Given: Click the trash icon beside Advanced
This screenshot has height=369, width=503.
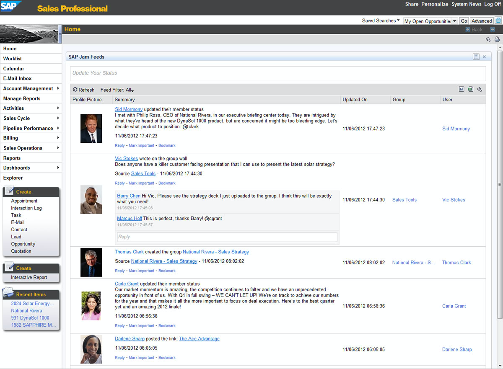Looking at the screenshot, I should tap(498, 20).
